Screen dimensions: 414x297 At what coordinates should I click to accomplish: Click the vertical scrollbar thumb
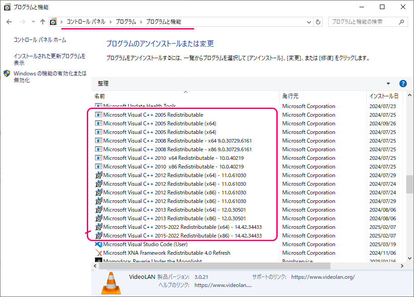pos(409,184)
